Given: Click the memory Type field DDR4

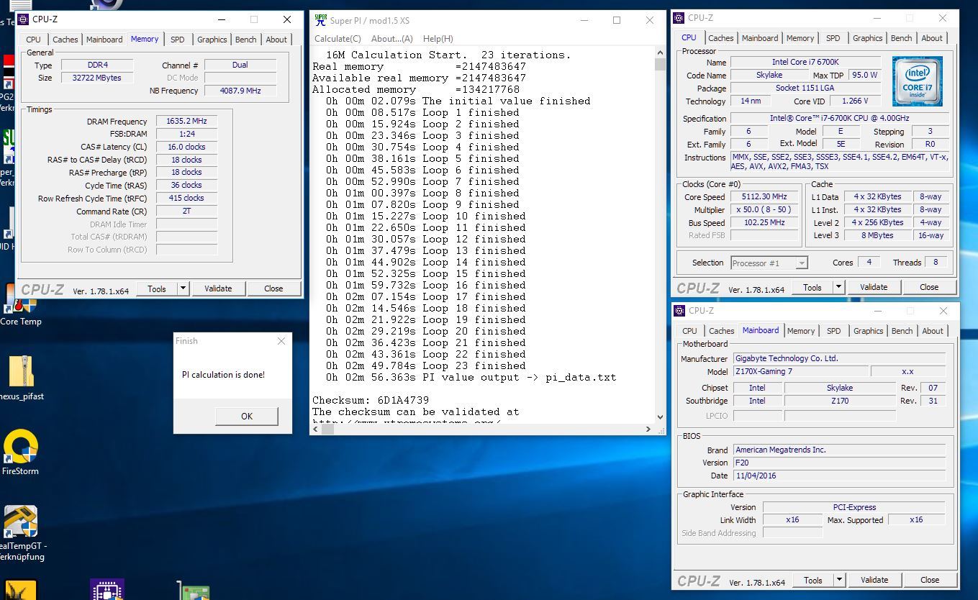Looking at the screenshot, I should pos(97,65).
